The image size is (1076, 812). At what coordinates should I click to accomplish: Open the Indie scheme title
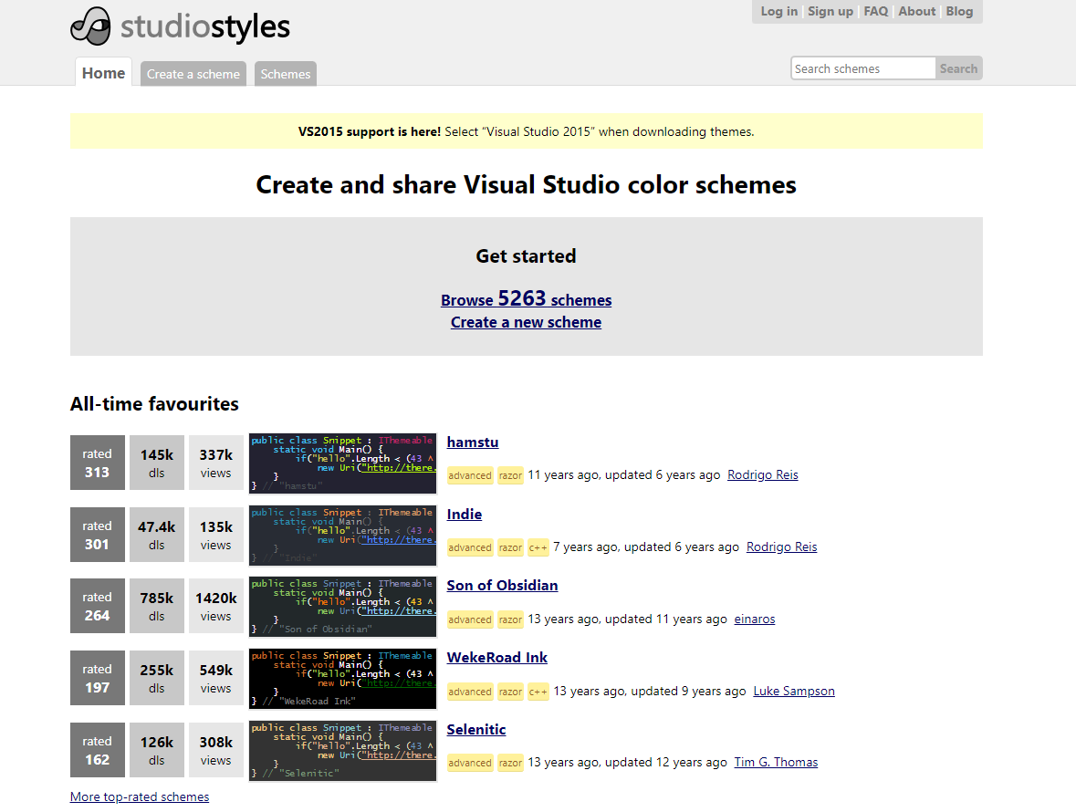[x=465, y=515]
